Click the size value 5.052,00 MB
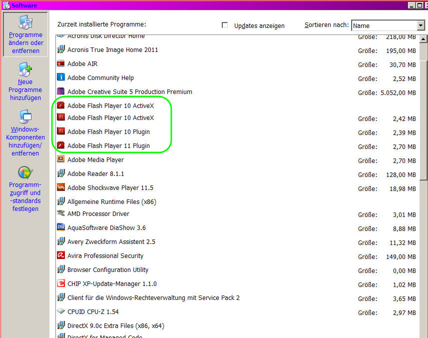Viewport: 428px width, 338px height. point(398,93)
